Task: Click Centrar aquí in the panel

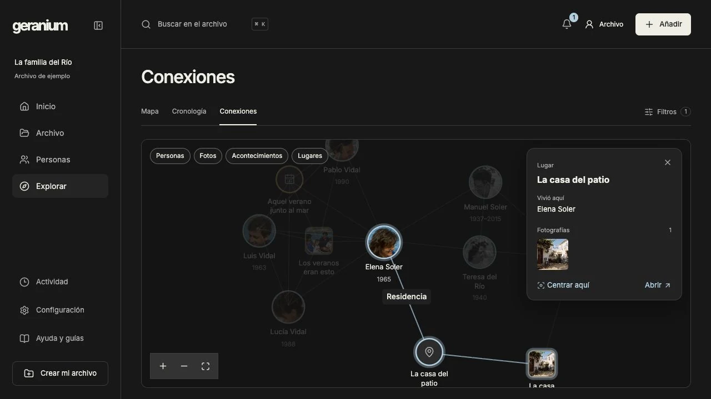Action: (x=563, y=285)
